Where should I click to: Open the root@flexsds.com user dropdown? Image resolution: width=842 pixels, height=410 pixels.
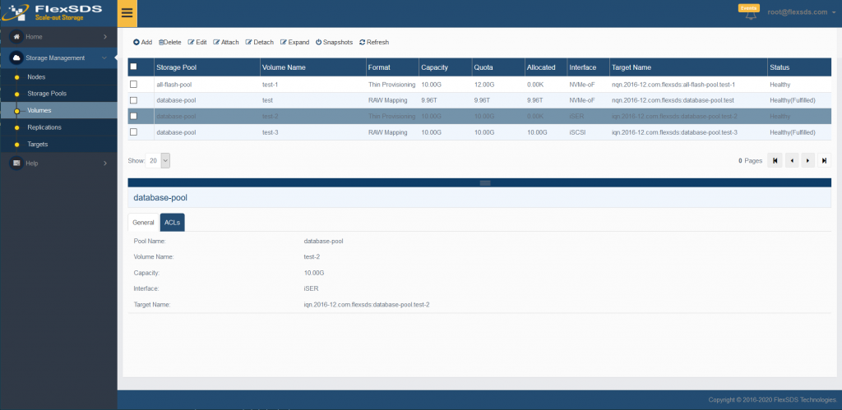click(x=801, y=12)
